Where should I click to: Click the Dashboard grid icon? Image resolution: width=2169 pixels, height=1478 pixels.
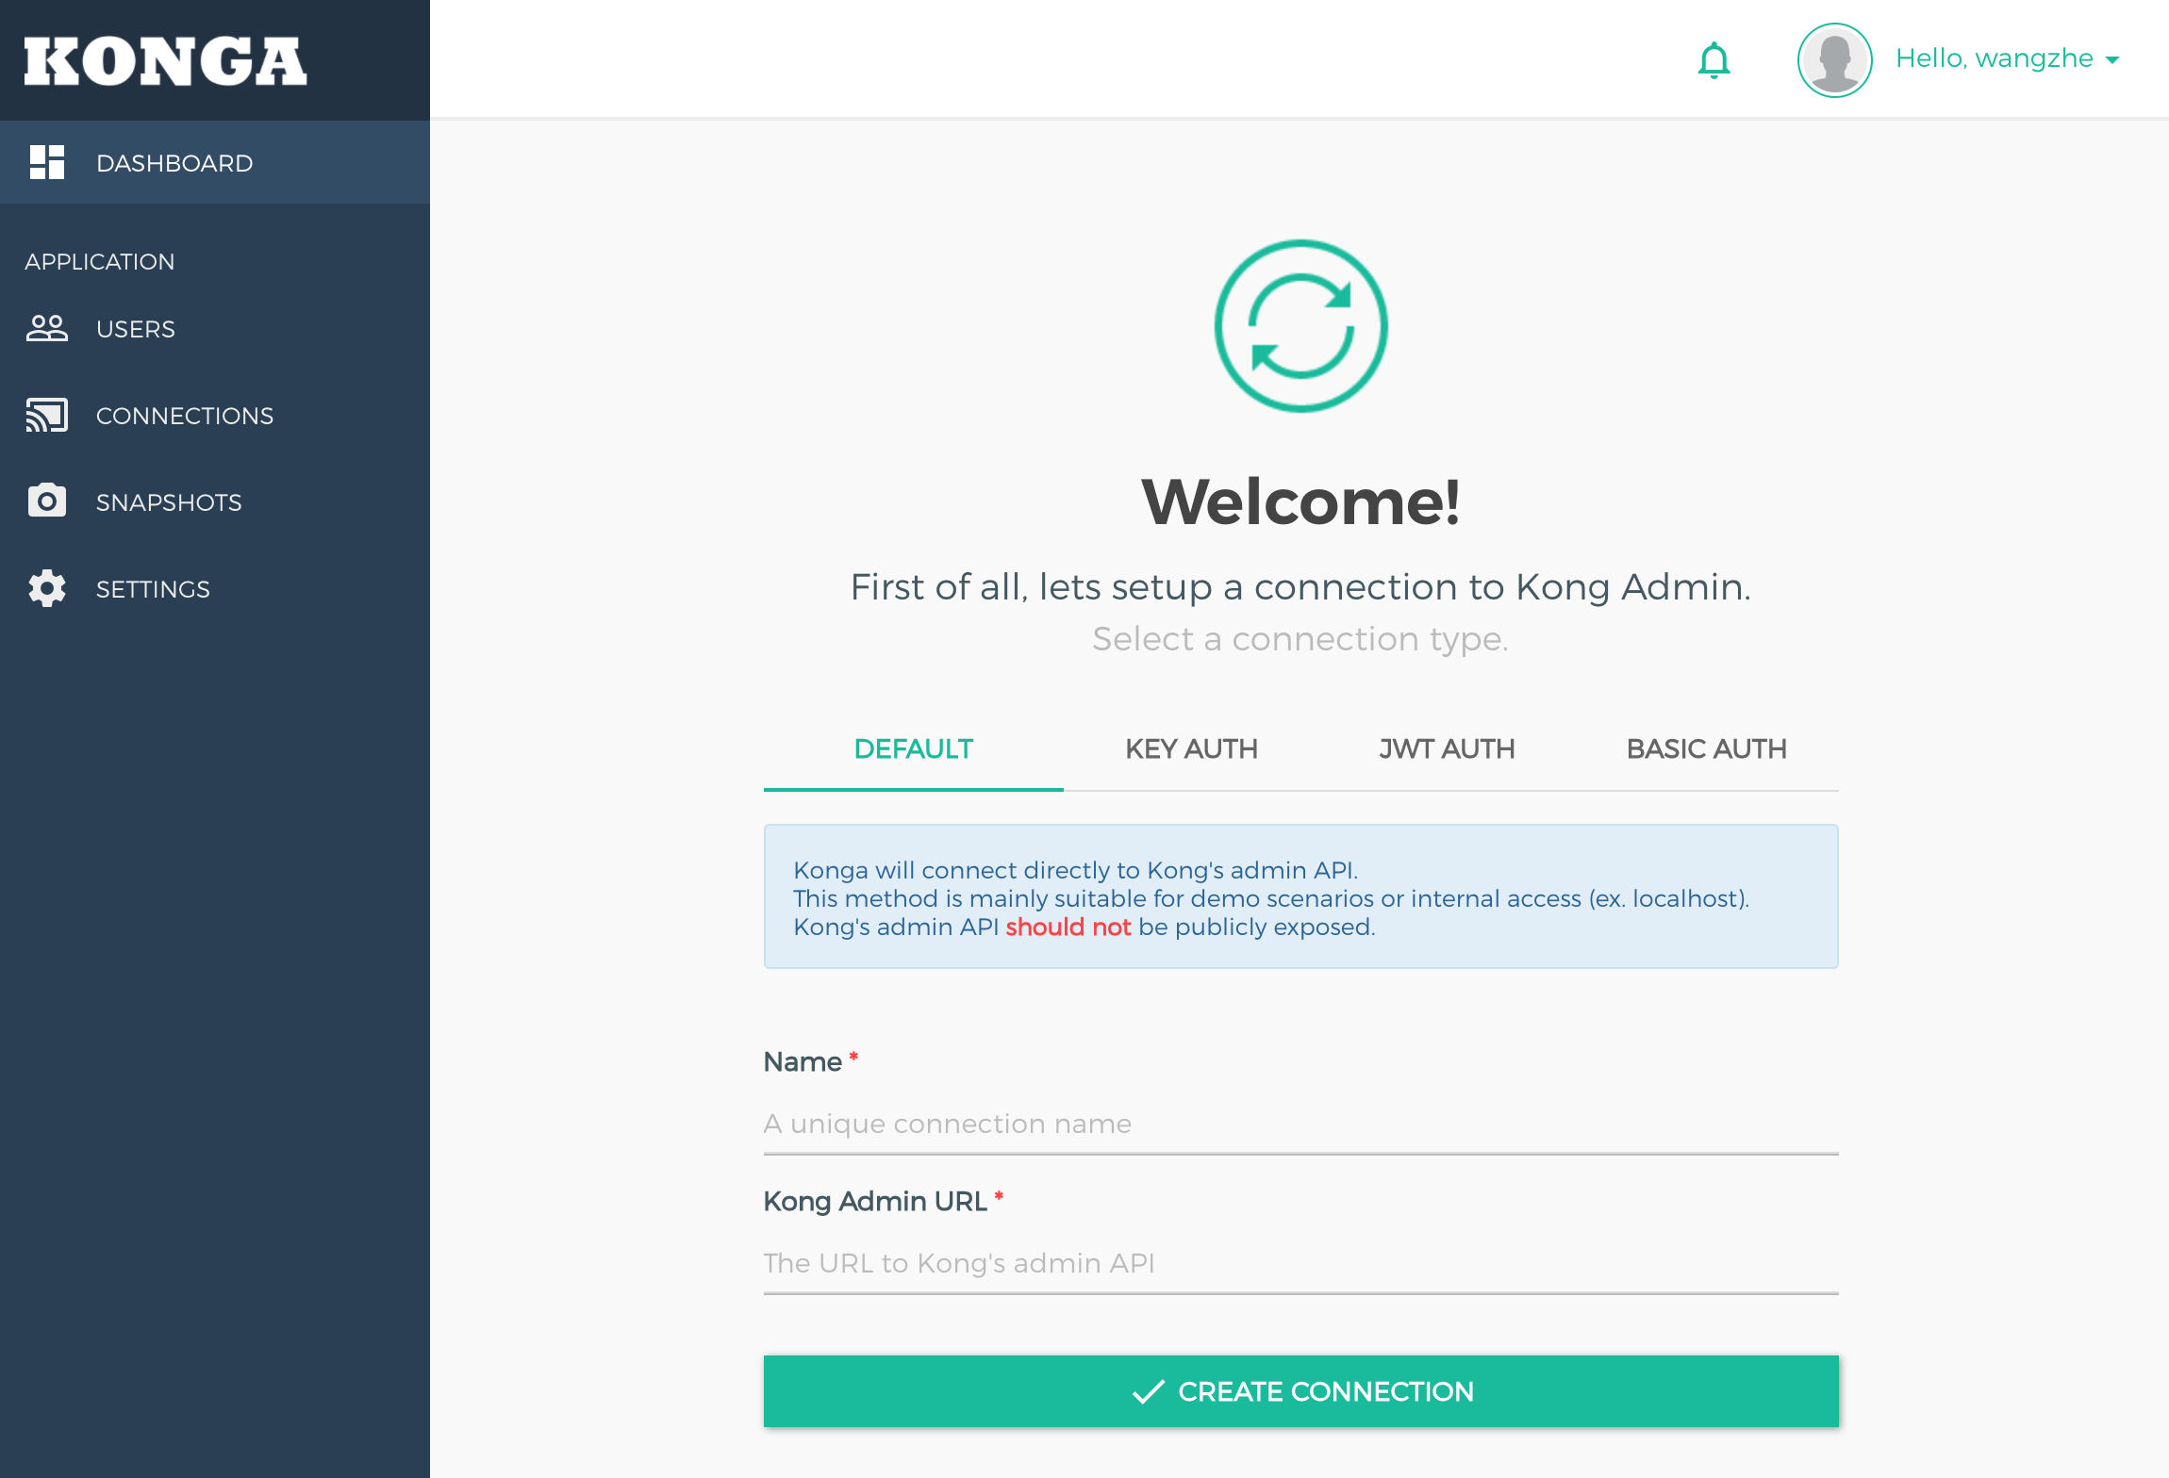pos(47,162)
